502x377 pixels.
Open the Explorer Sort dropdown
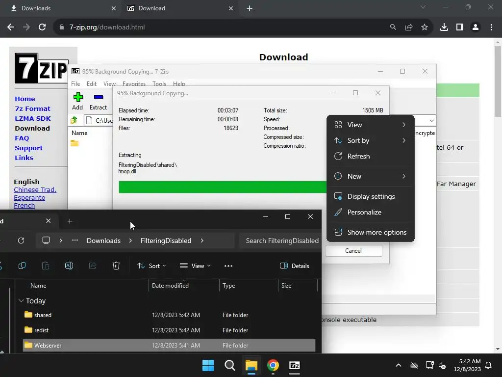tap(151, 266)
